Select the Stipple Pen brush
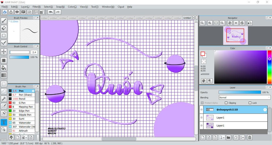 click(x=22, y=115)
